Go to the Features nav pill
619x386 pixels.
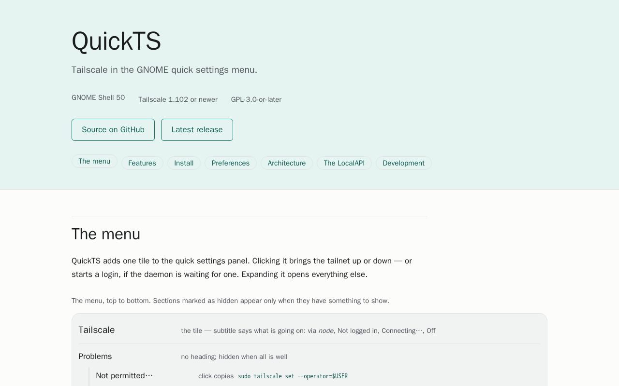pyautogui.click(x=142, y=163)
